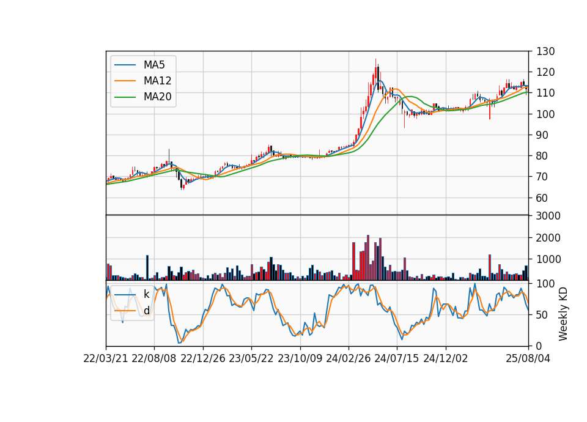Click the blue MA5 legend line sample

coord(125,65)
